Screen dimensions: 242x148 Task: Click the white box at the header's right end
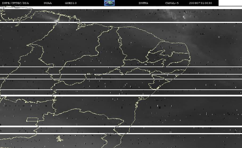tap(230, 3)
